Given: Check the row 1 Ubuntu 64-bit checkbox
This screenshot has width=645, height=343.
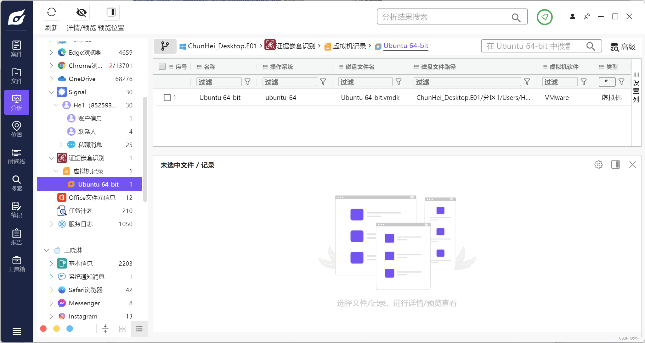Looking at the screenshot, I should [167, 98].
